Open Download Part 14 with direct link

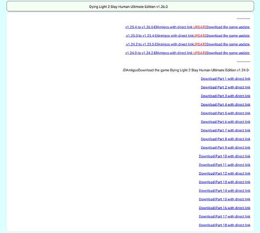225,191
